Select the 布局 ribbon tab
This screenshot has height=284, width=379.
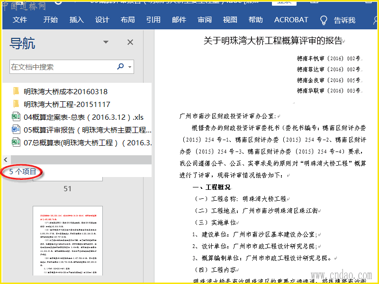127,20
